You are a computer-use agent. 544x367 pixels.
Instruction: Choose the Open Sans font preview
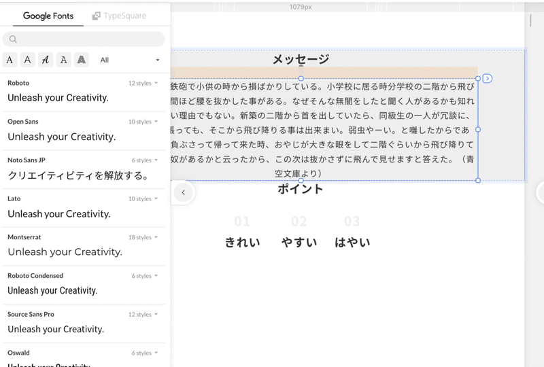pyautogui.click(x=62, y=137)
